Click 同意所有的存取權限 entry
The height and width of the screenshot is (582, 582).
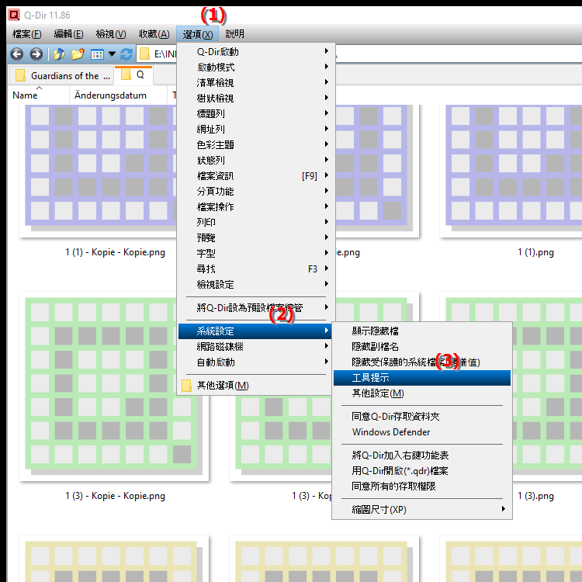[x=422, y=487]
